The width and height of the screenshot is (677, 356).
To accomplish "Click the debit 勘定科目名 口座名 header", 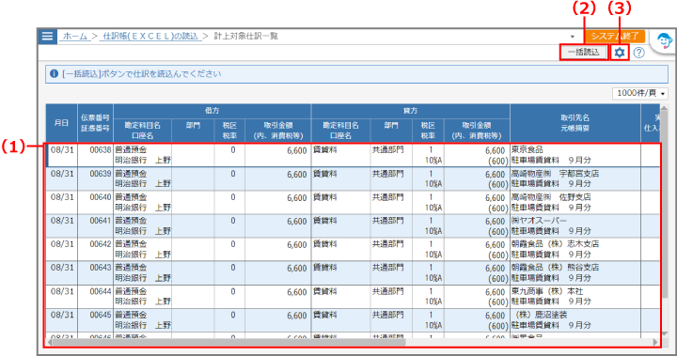I will (143, 131).
